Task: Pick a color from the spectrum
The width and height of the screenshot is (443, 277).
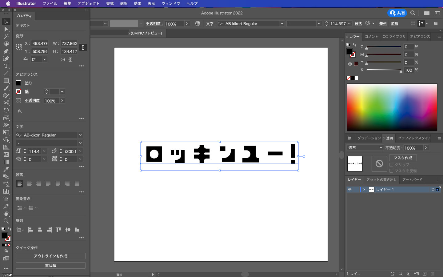Action: [x=392, y=107]
